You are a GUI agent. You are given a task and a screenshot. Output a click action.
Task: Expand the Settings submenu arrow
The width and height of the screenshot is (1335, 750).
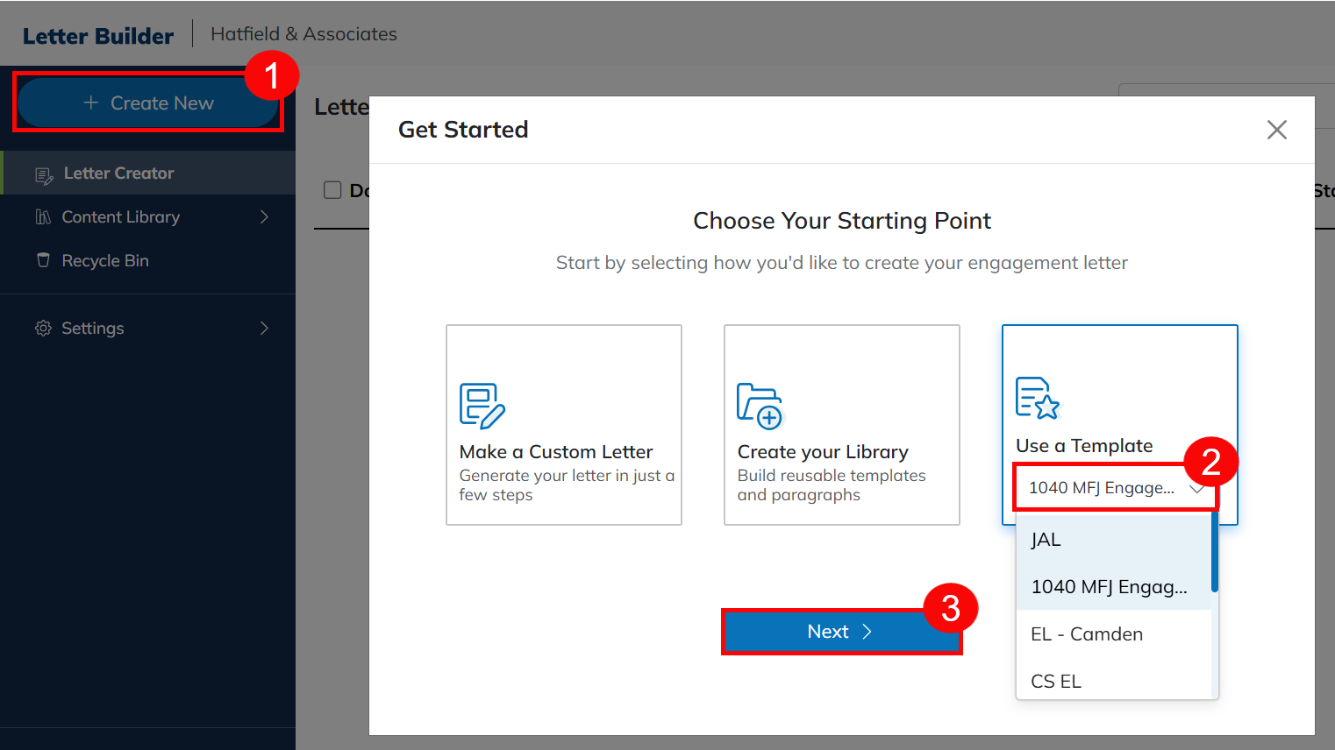(264, 329)
